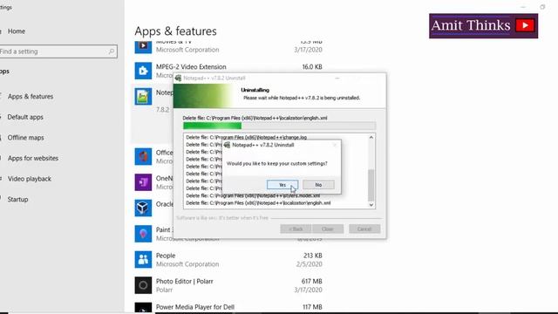This screenshot has width=558, height=314.
Task: Click scroll-down arrow in uninstall log
Action: click(371, 205)
